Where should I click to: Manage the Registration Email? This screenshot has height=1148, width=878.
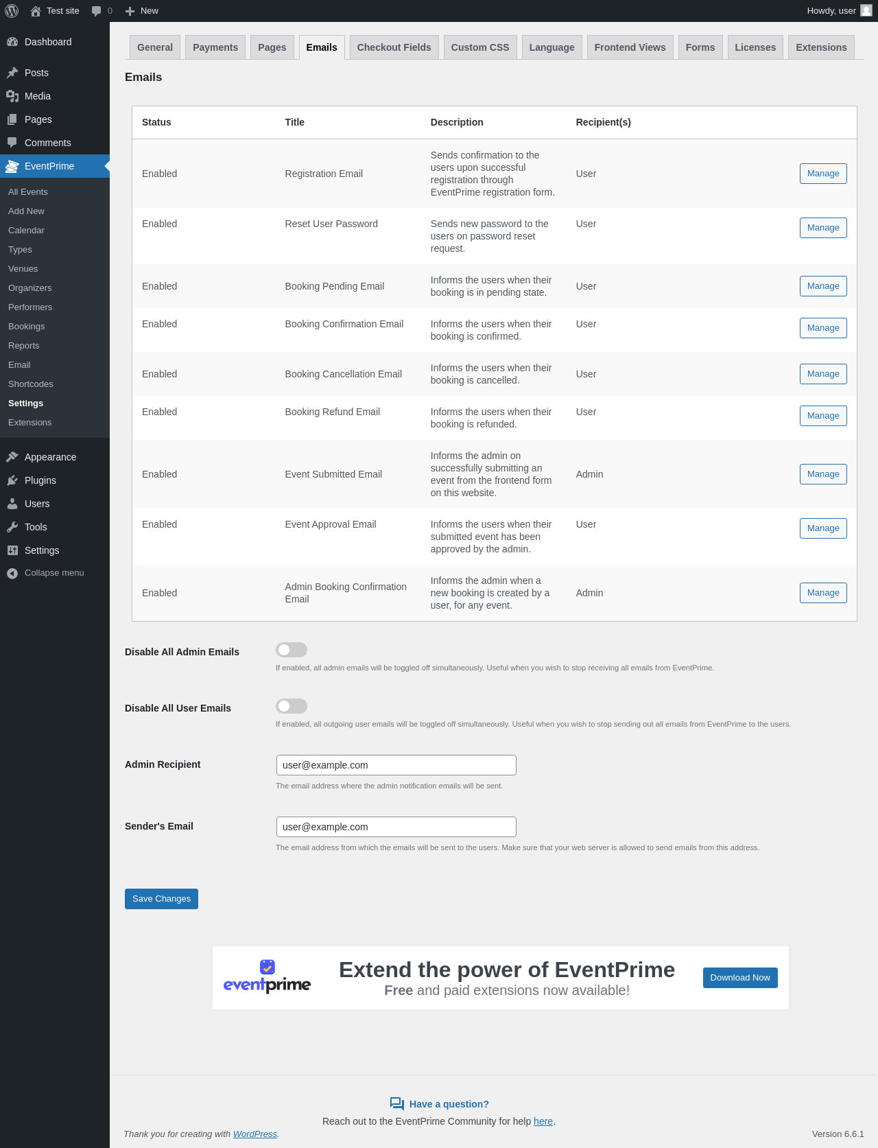click(x=823, y=174)
